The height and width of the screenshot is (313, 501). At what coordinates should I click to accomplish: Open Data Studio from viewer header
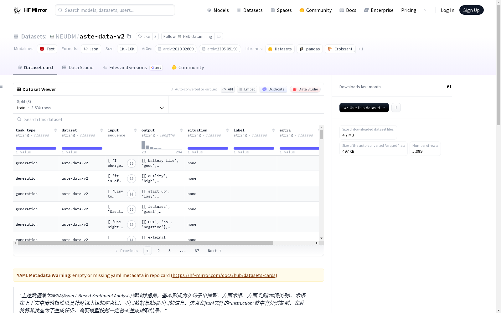point(305,89)
